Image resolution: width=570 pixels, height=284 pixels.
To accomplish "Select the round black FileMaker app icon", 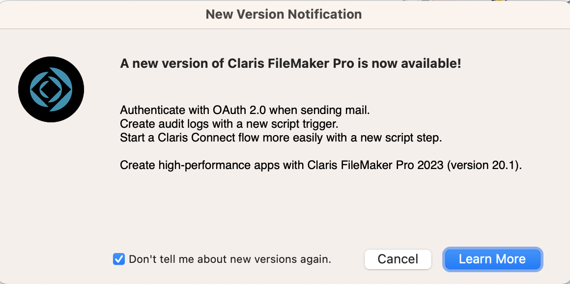I will pos(51,89).
